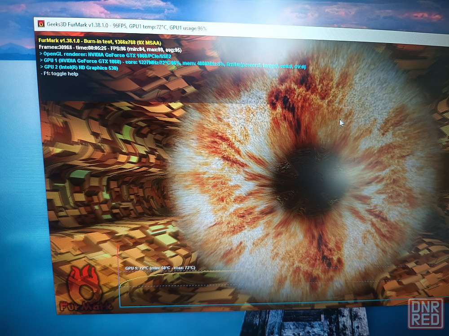Click the Geeks3D FurMark window title text
Viewport: 449px width, 336px height.
127,26
